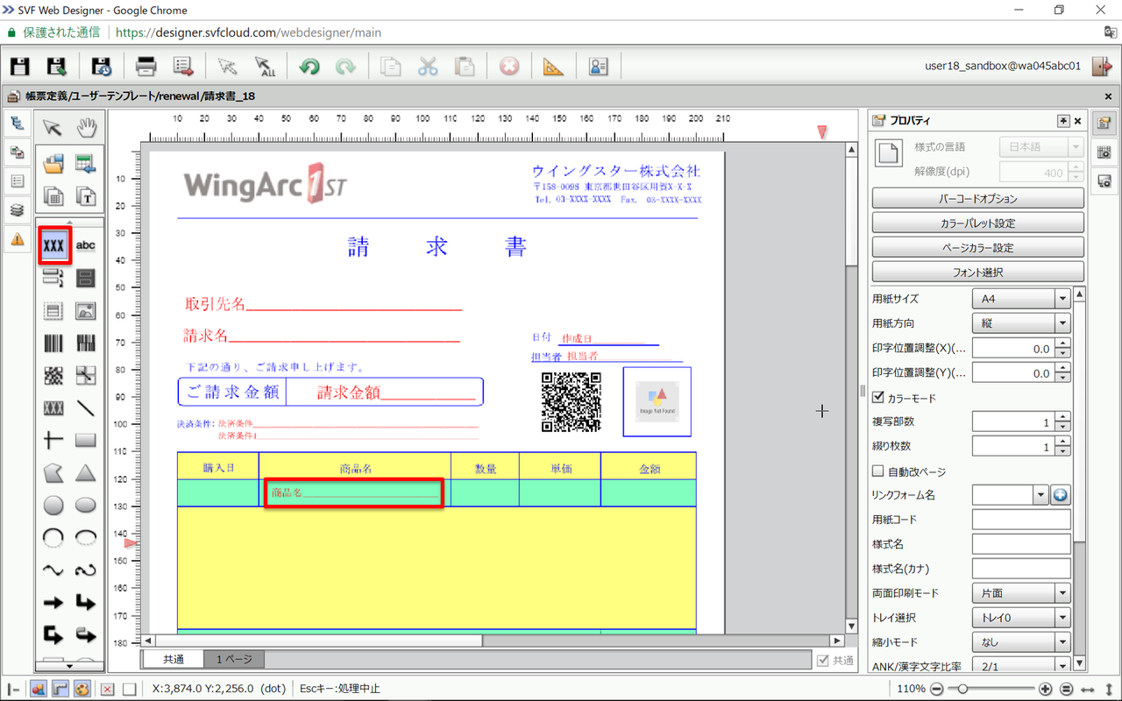The width and height of the screenshot is (1122, 701).
Task: Click the Select All arrow icon
Action: tap(264, 67)
